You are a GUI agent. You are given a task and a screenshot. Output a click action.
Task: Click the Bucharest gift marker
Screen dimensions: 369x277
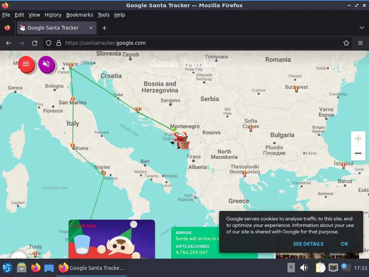point(296,89)
